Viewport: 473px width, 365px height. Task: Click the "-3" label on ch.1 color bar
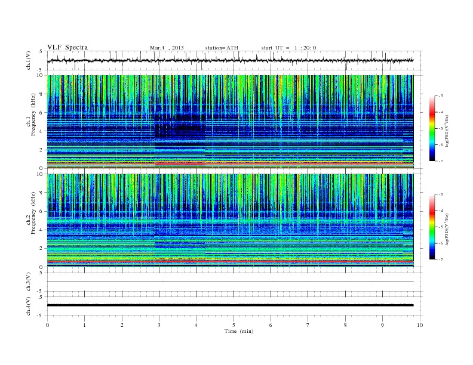point(440,96)
